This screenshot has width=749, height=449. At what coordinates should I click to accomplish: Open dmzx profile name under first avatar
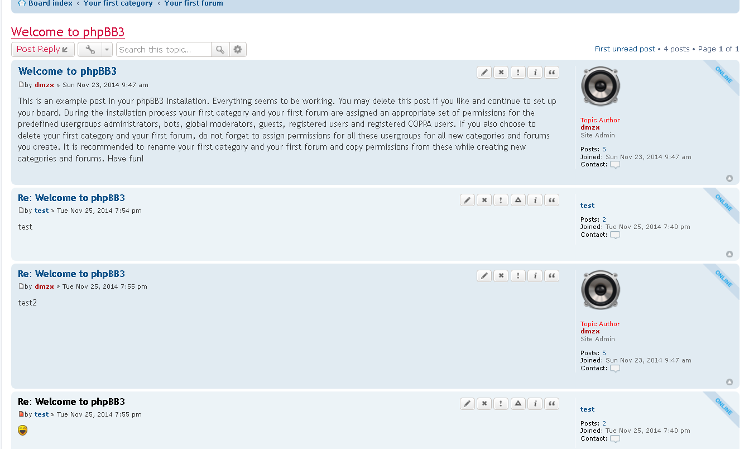click(x=590, y=127)
